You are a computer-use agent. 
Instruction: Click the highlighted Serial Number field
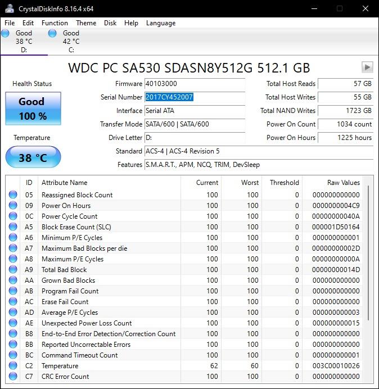tap(195, 97)
